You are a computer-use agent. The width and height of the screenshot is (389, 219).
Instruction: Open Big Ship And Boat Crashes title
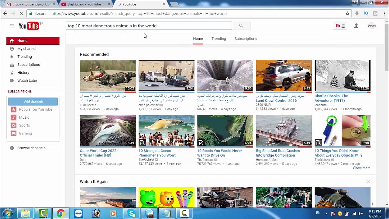click(x=278, y=153)
